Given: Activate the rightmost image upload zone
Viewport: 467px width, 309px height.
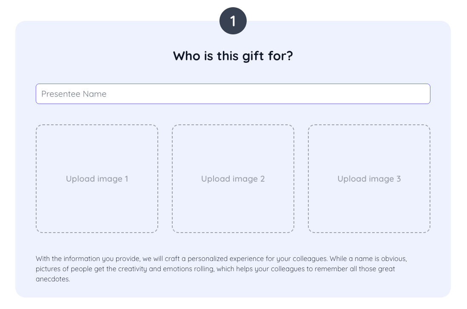Looking at the screenshot, I should point(369,179).
